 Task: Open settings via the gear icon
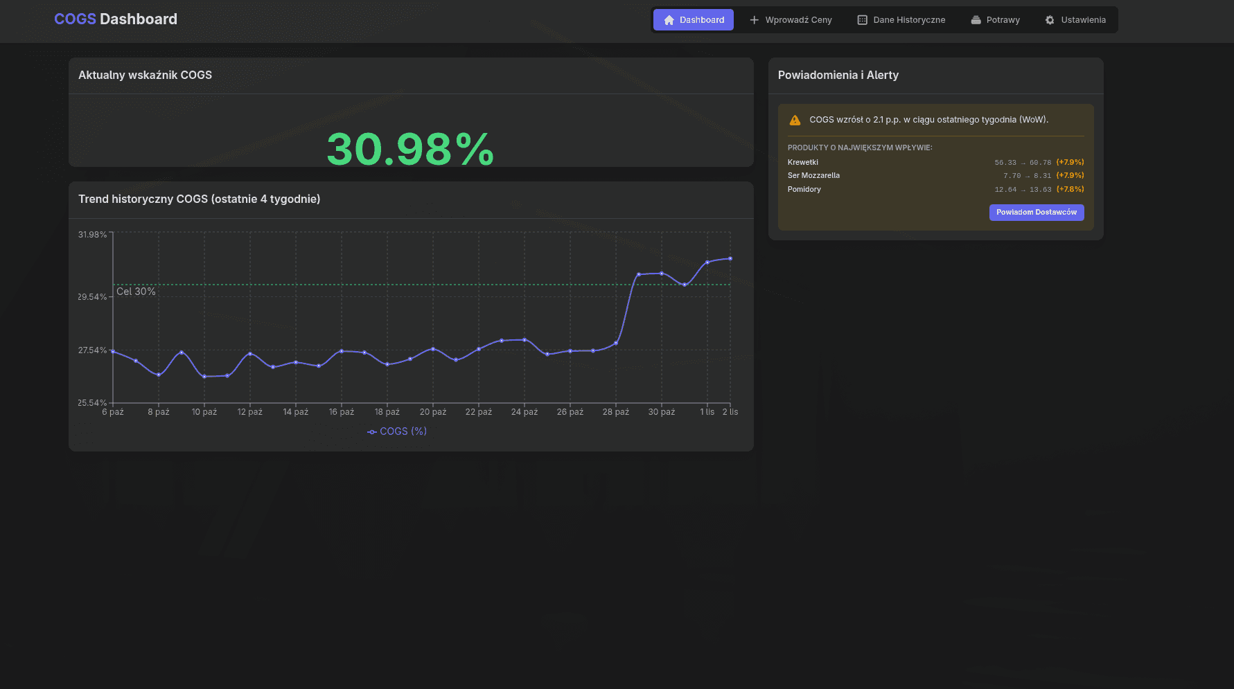[1050, 20]
